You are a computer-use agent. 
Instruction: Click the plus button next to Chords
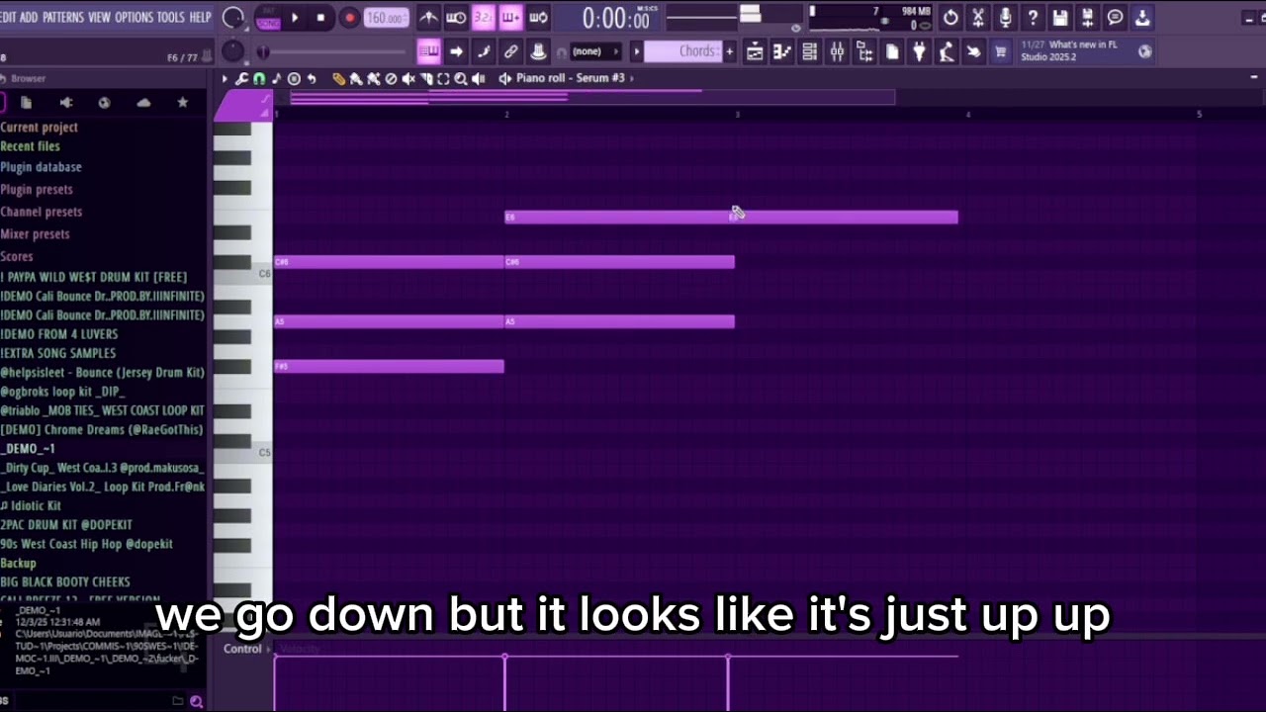click(x=730, y=51)
